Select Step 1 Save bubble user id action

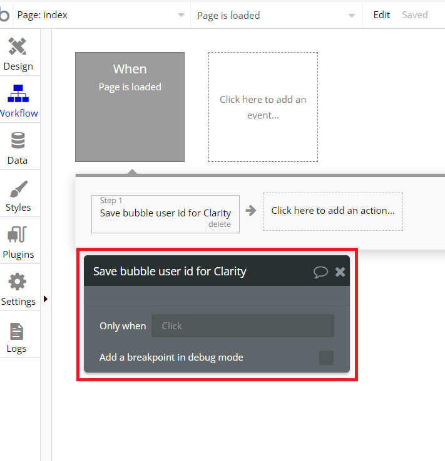[165, 214]
